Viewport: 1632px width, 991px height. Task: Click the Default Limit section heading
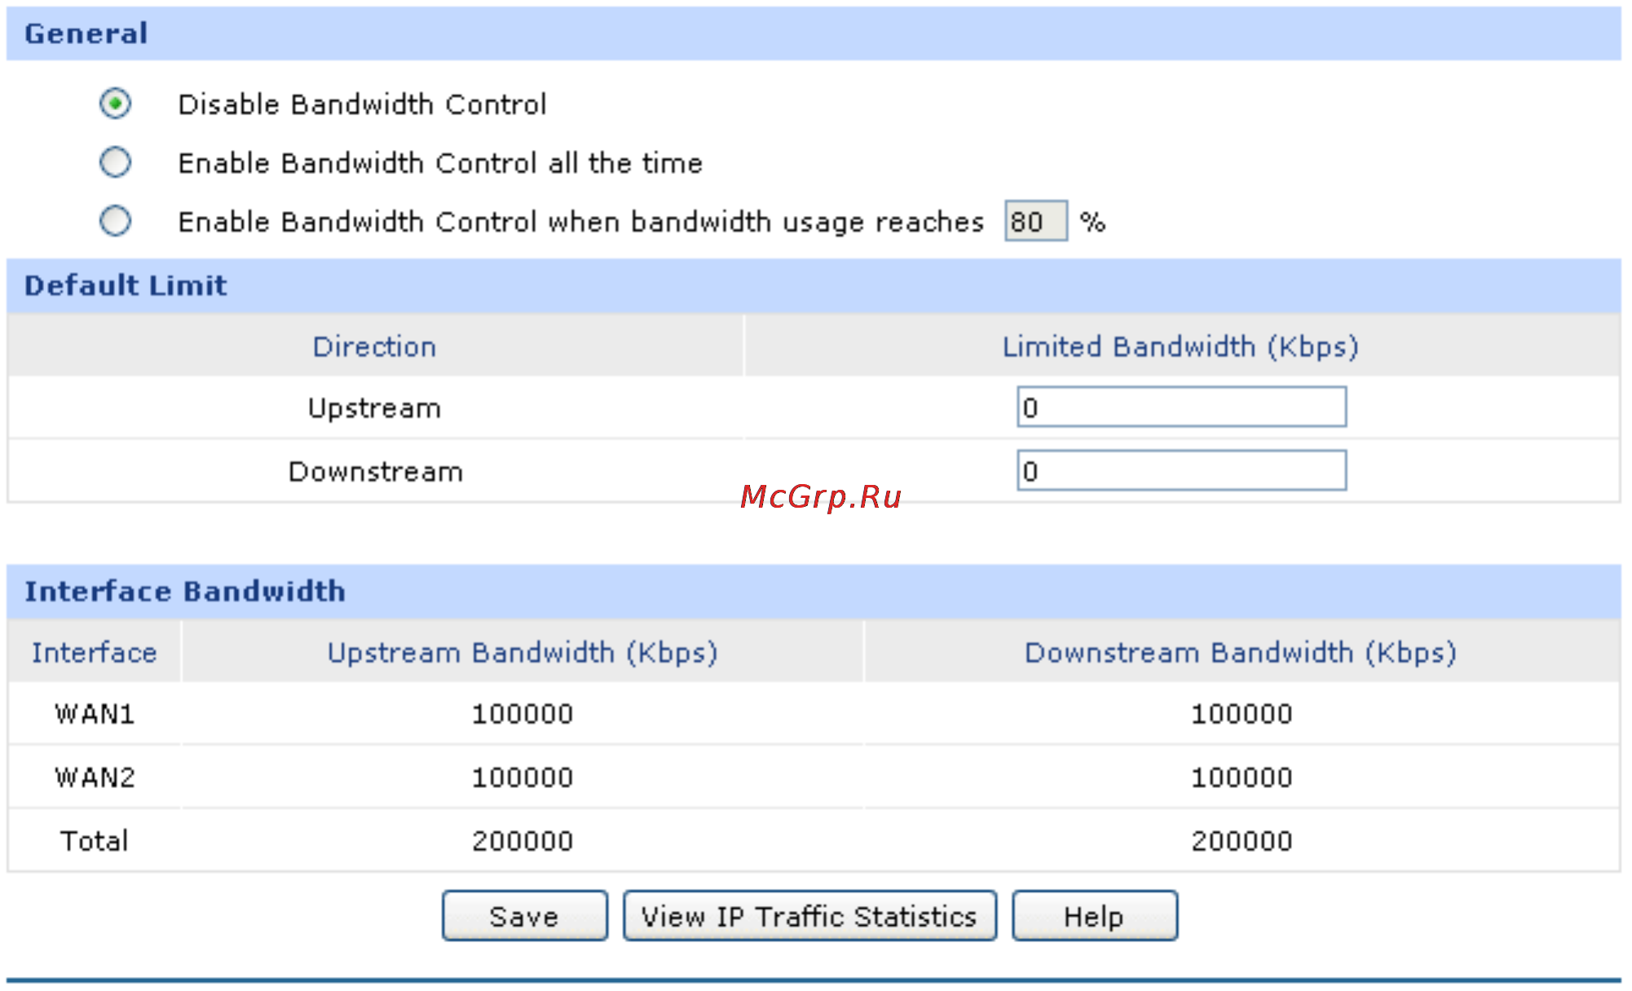pyautogui.click(x=126, y=285)
